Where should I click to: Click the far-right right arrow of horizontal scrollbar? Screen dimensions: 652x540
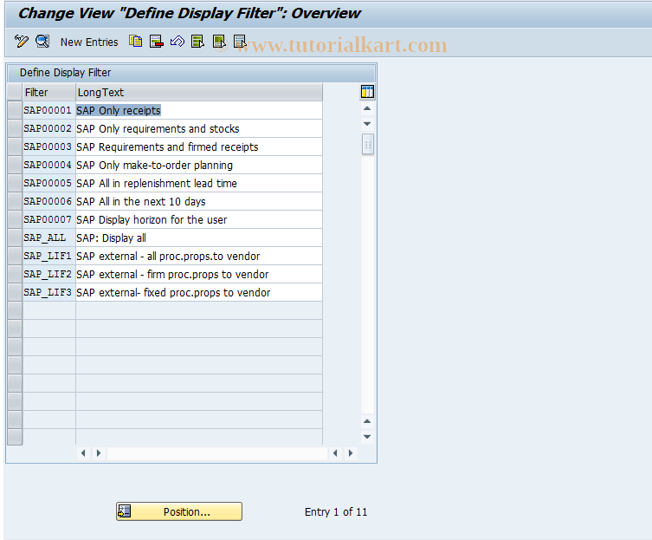click(351, 453)
